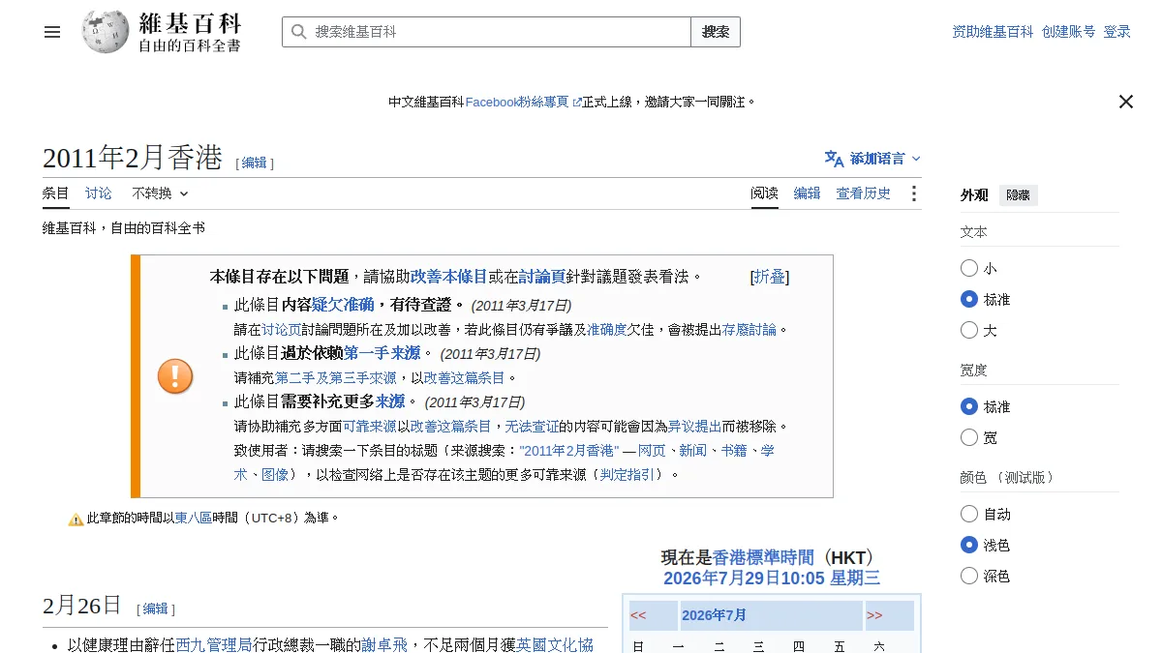Open the 不转换 variant dropdown
1162x653 pixels.
tap(160, 193)
